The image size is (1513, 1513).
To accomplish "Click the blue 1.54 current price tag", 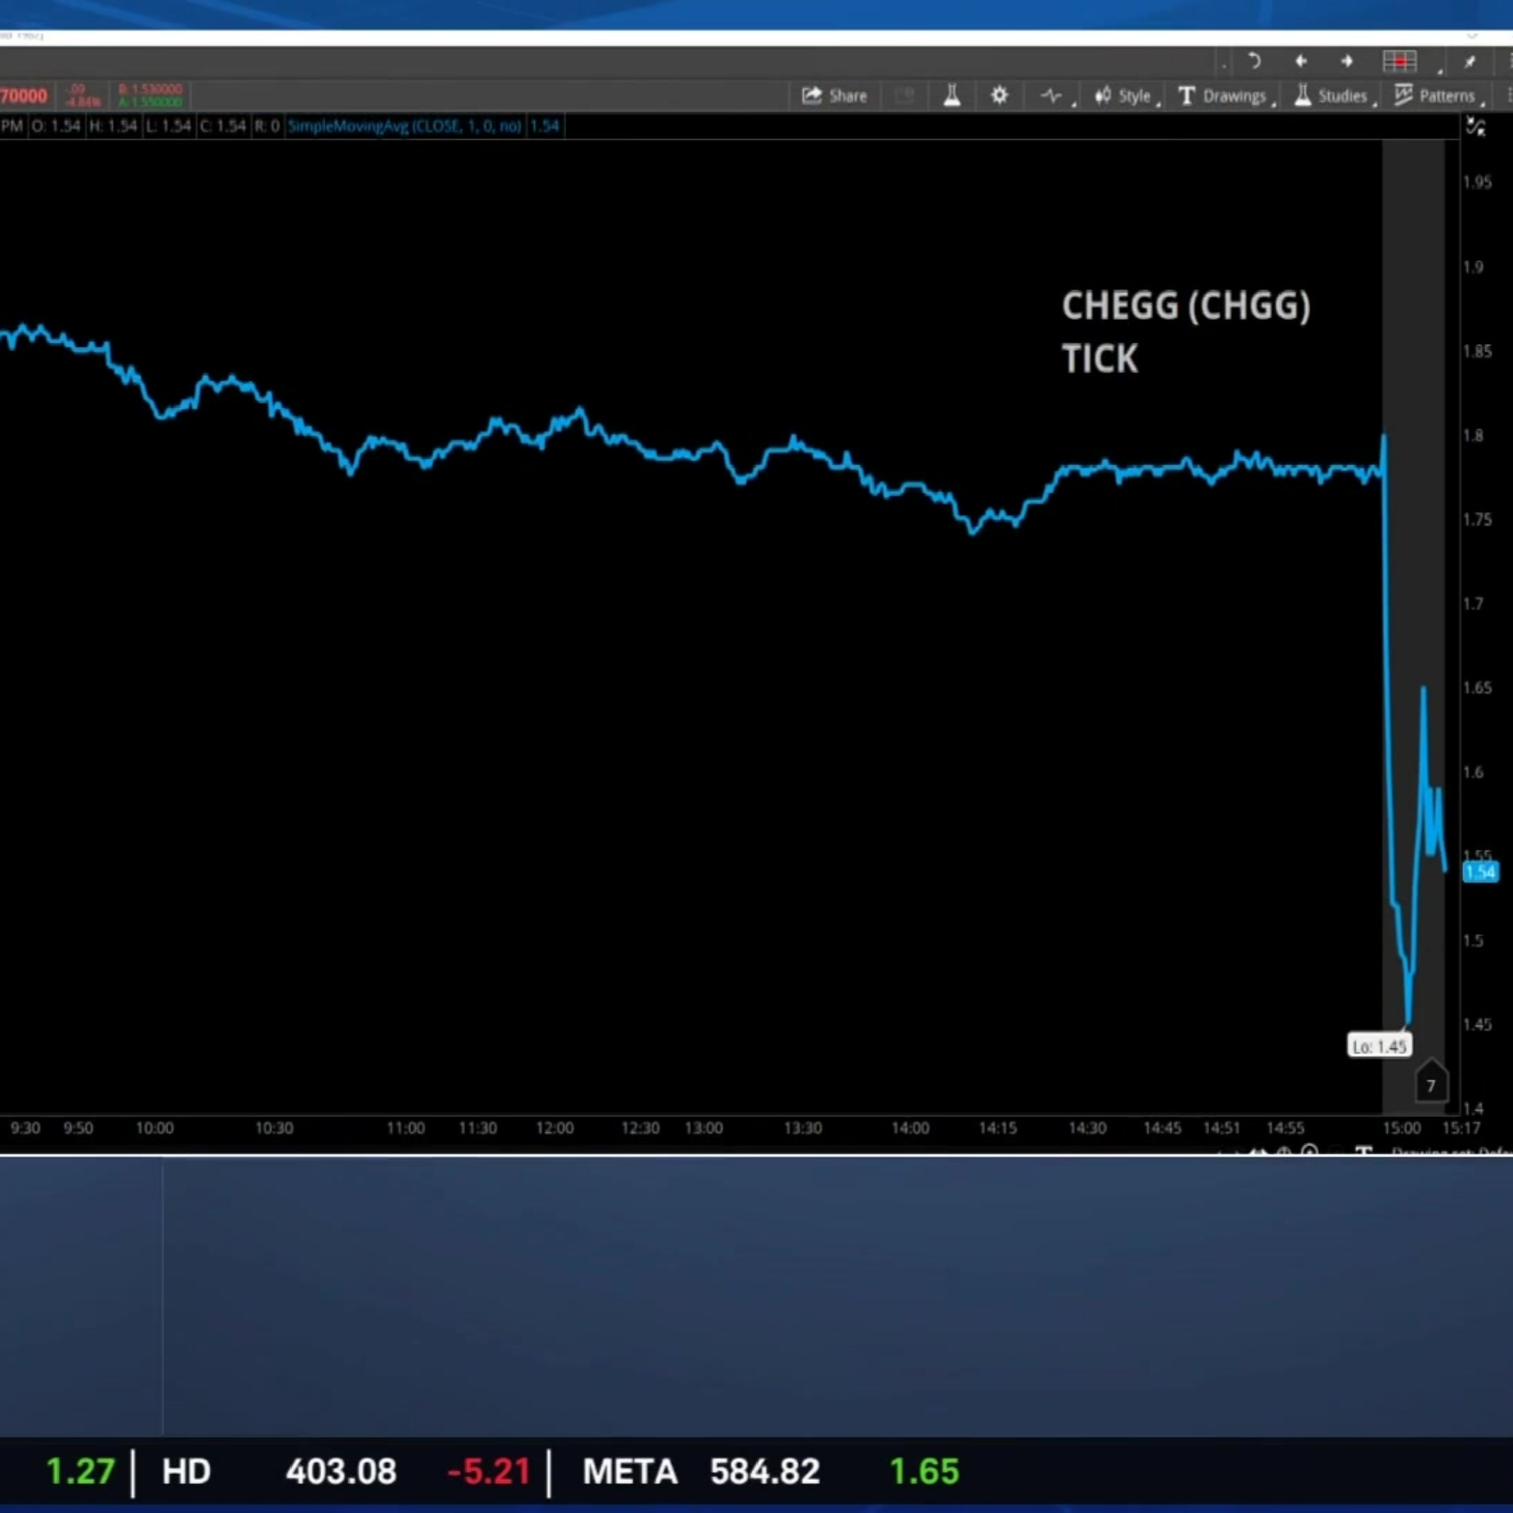I will (1480, 872).
